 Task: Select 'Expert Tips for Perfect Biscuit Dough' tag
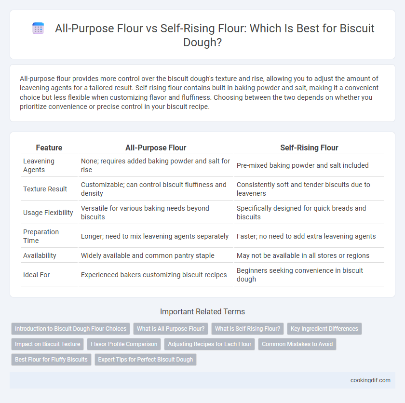(x=146, y=359)
